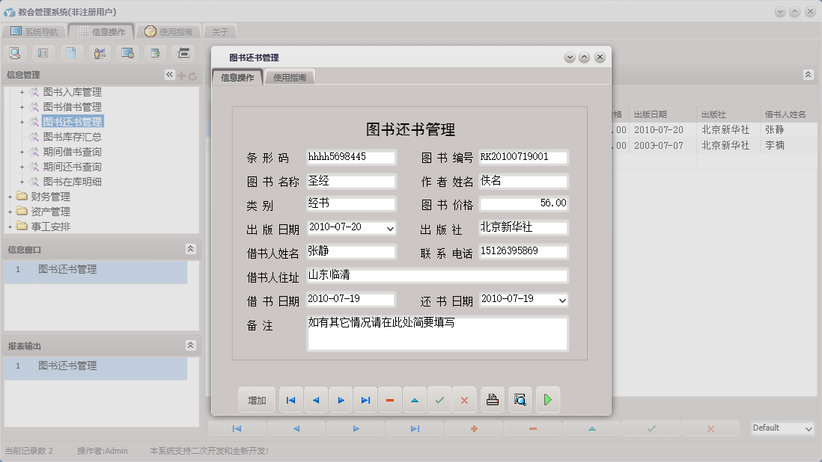The height and width of the screenshot is (462, 822).
Task: Select the user management icon on the toolbar
Action: (98, 52)
